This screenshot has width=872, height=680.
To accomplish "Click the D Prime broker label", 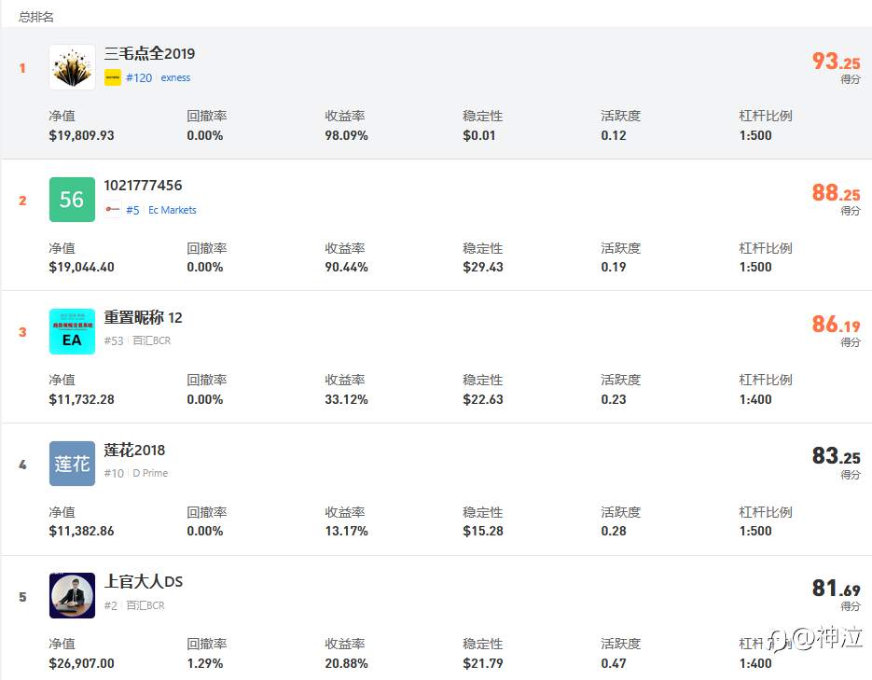I will pos(150,473).
